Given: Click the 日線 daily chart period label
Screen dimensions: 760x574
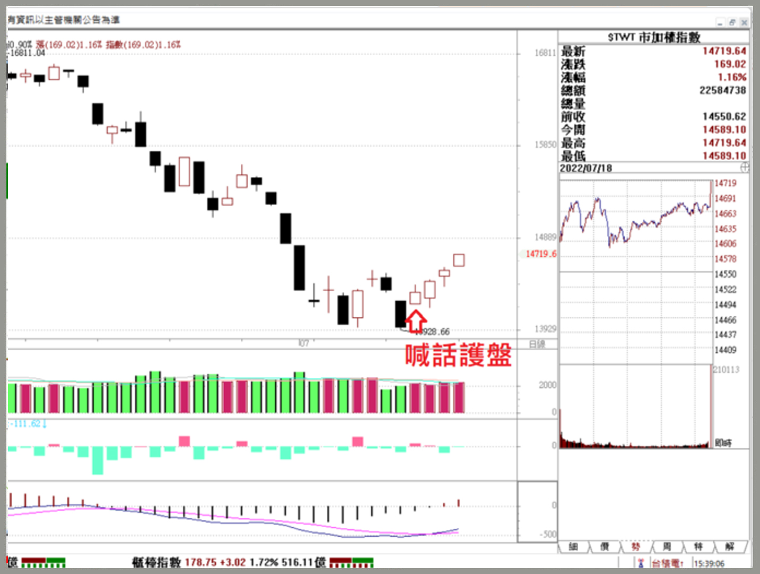Looking at the screenshot, I should (x=537, y=344).
